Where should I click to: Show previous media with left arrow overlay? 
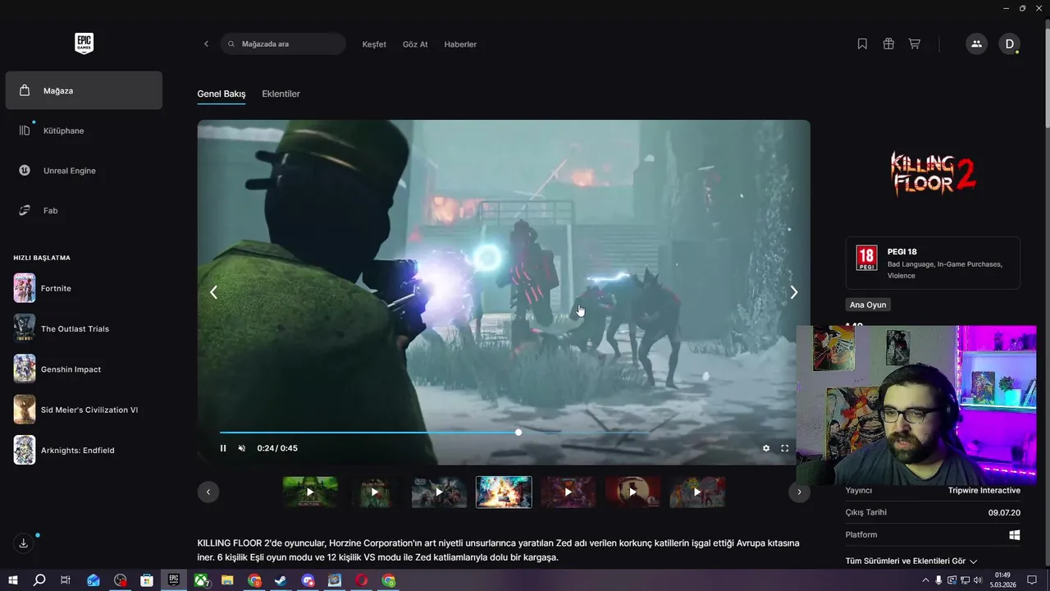click(213, 292)
